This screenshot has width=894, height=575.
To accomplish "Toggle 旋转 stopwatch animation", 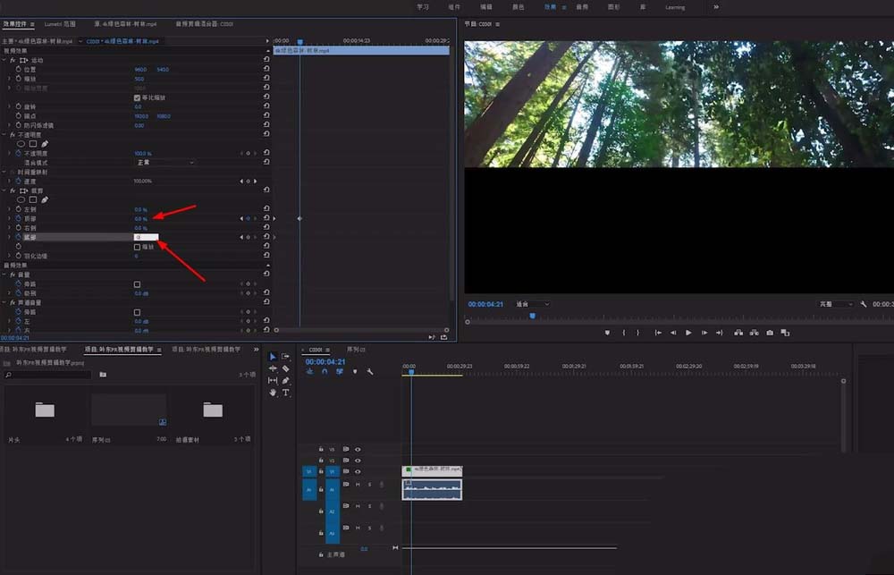I will 18,106.
